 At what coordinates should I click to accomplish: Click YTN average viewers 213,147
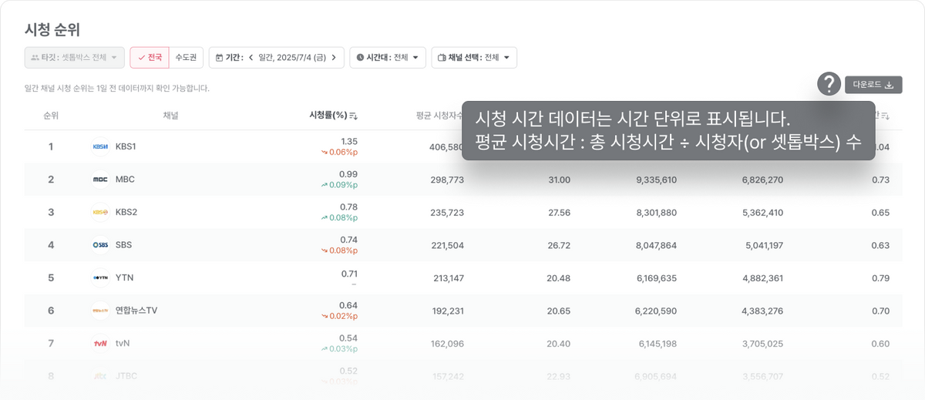tap(449, 277)
